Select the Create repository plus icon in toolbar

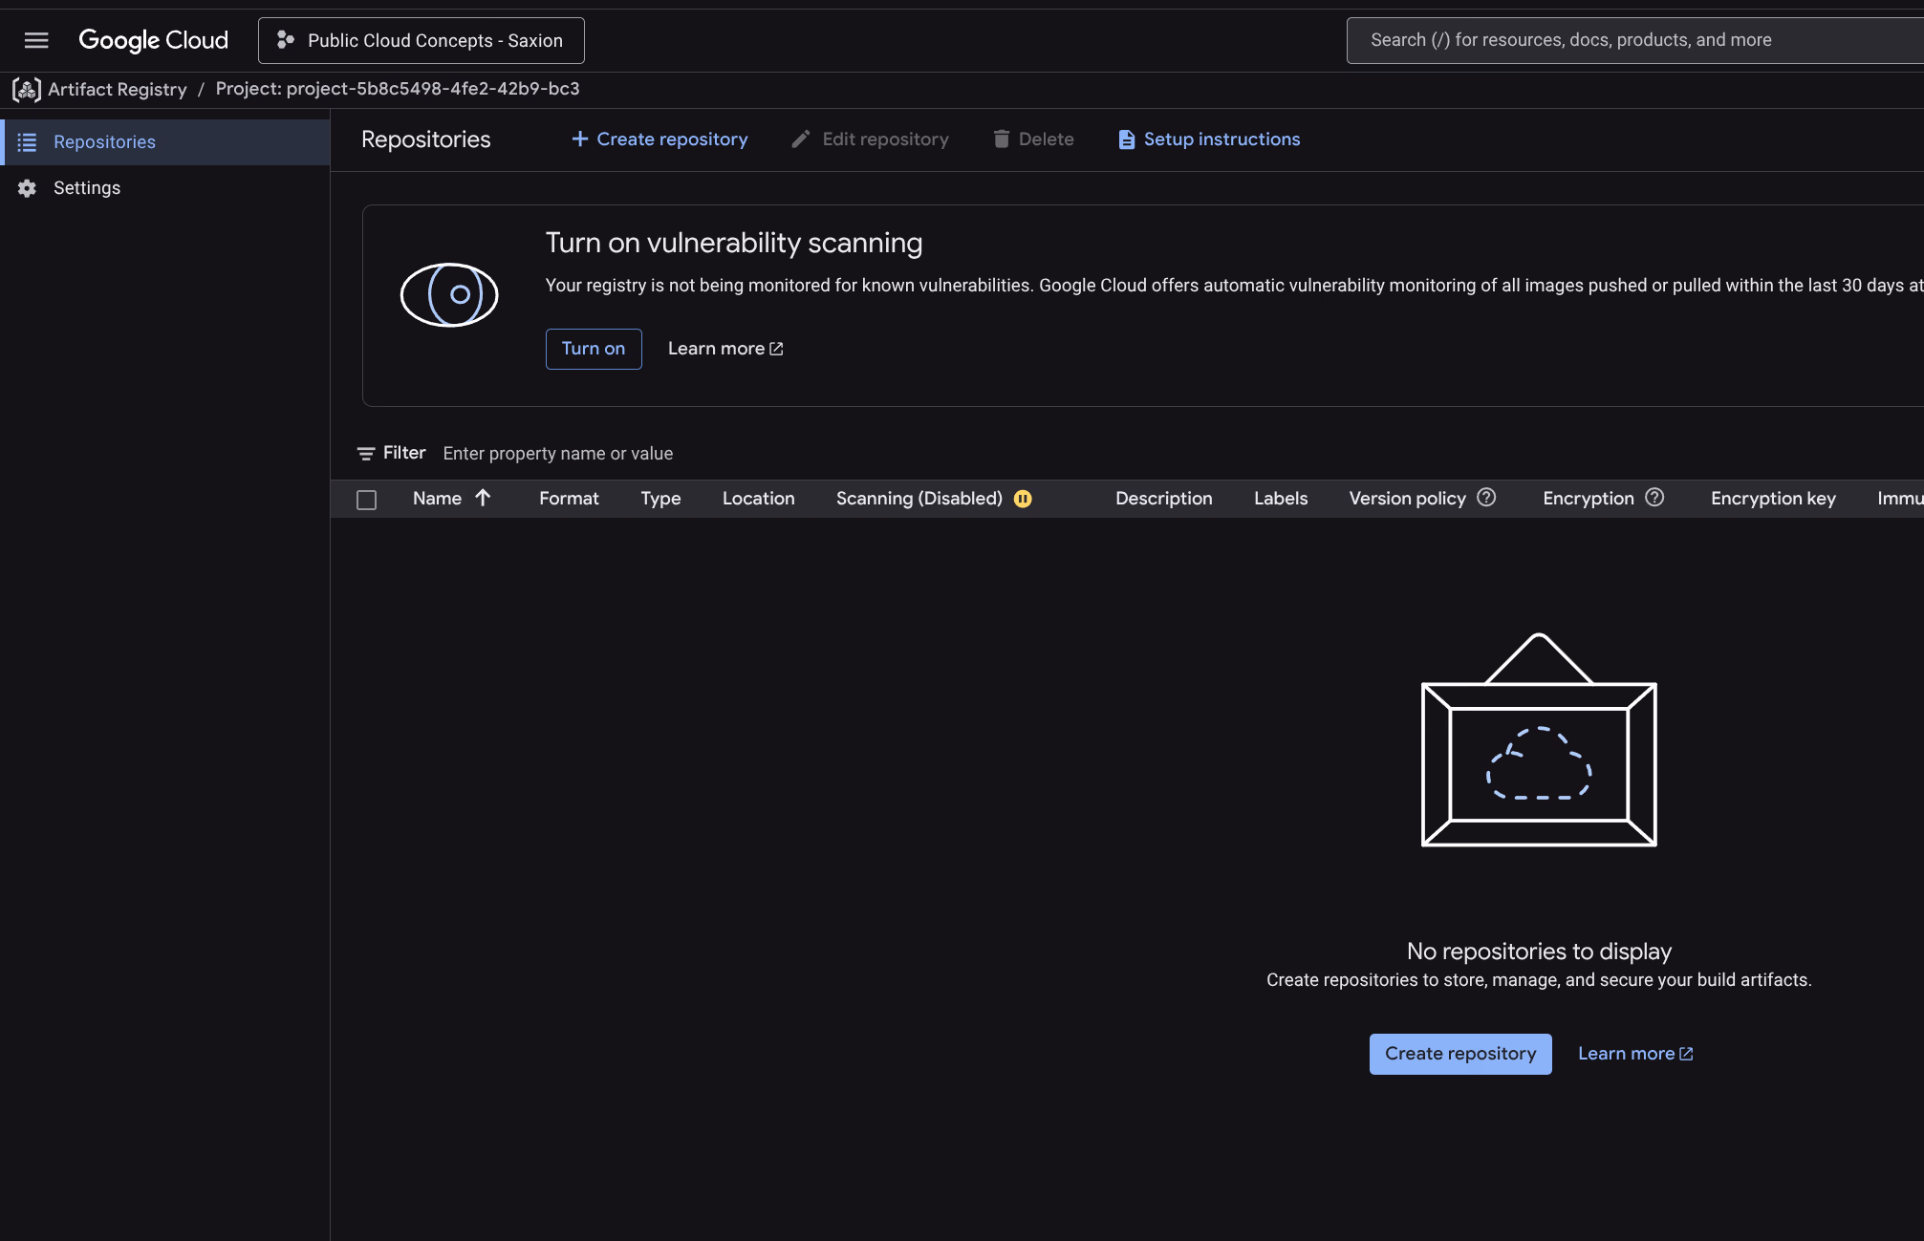pos(580,139)
